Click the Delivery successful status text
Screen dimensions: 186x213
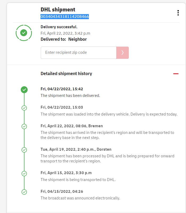[x=59, y=27]
